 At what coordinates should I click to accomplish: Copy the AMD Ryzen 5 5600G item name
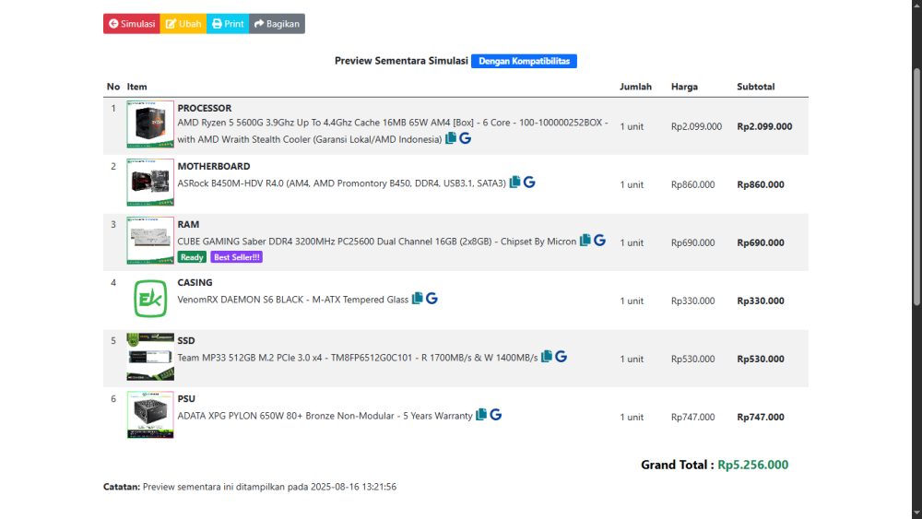point(451,138)
